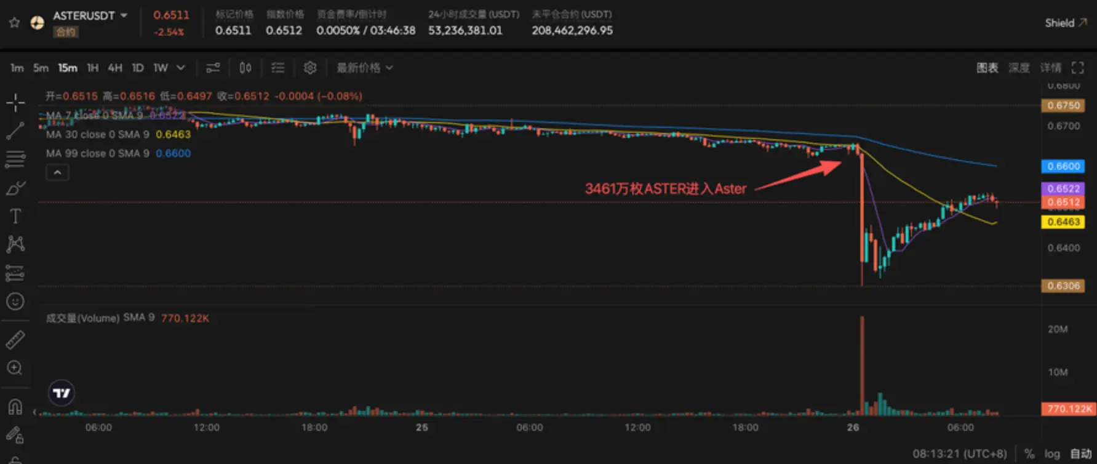
Task: Switch to the 图表 chart tab
Action: tap(987, 68)
